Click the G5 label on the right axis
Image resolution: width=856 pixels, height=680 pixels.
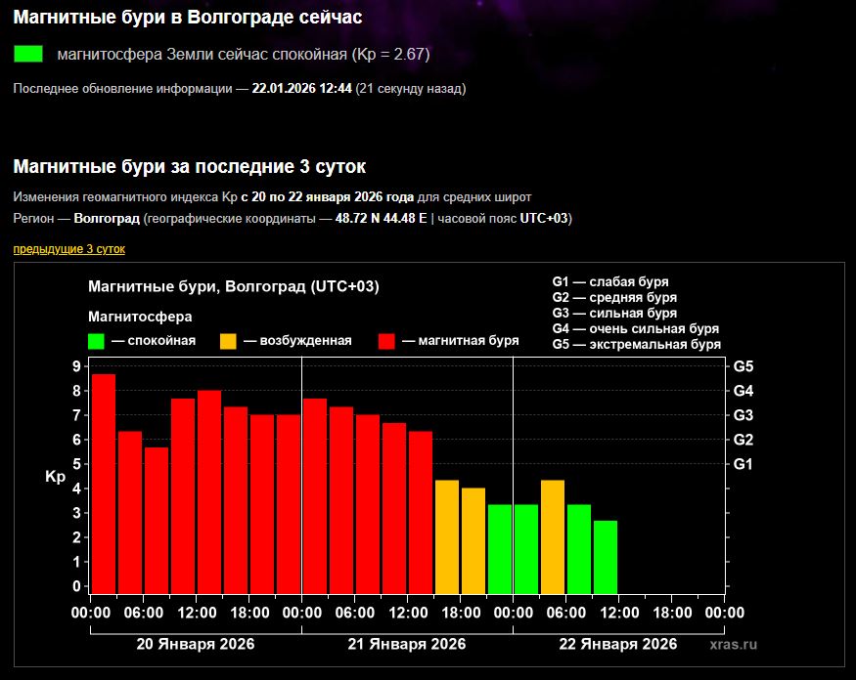743,366
